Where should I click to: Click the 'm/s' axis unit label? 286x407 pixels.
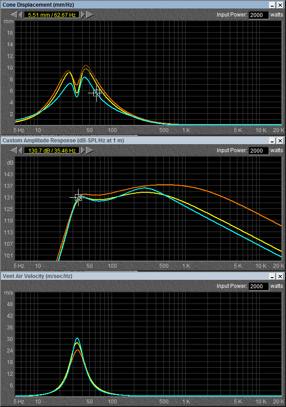pyautogui.click(x=8, y=293)
